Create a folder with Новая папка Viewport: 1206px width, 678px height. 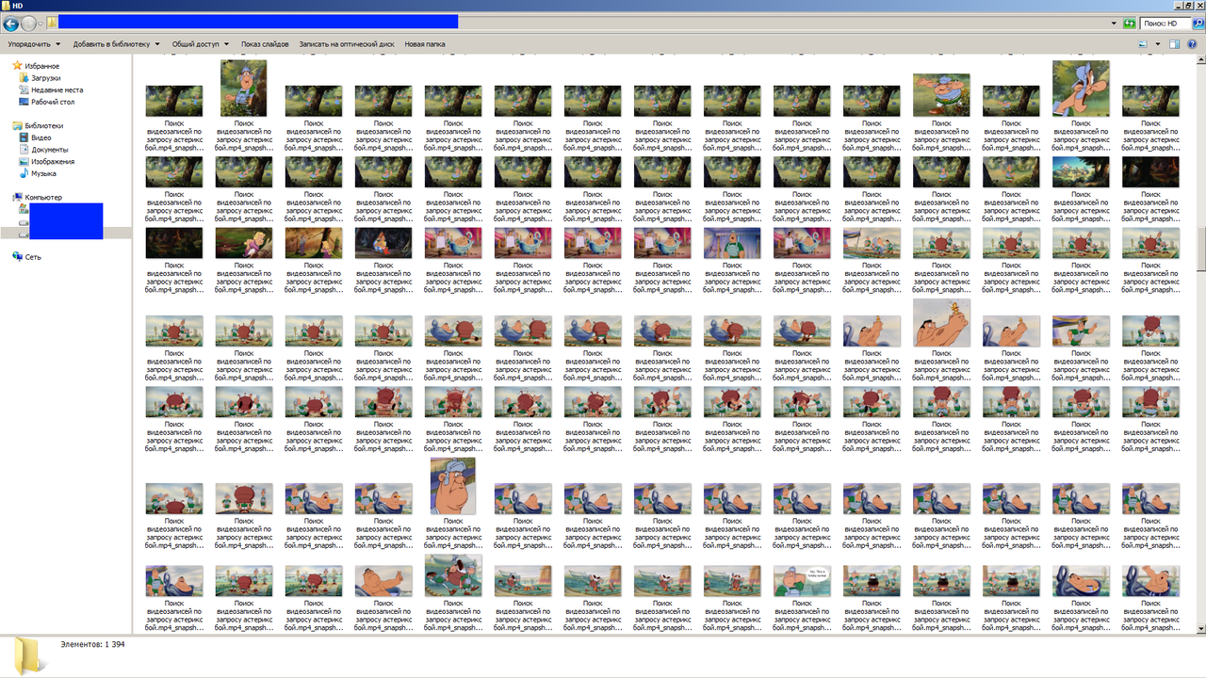click(x=425, y=43)
